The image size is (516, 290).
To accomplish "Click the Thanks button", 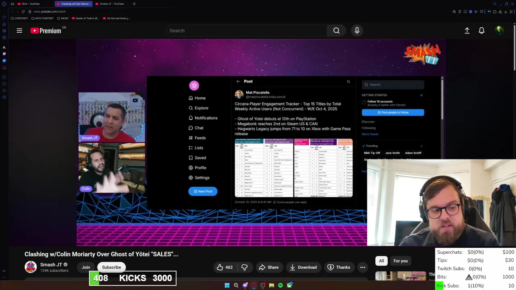I will coord(339,267).
